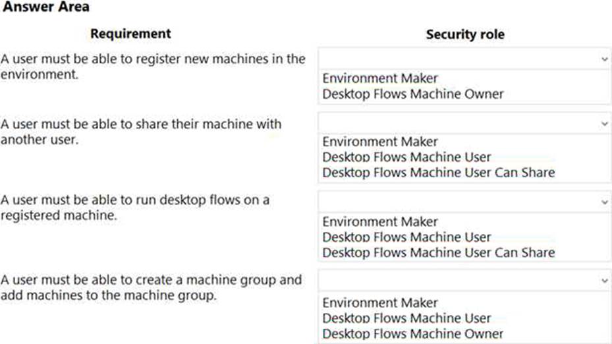Choose Desktop Flows Machine Owner for creating machine group
This screenshot has height=344, width=612.
tap(413, 333)
